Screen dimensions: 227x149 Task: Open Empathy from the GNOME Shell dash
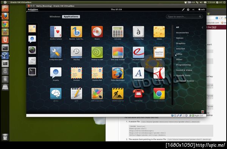tap(32, 39)
